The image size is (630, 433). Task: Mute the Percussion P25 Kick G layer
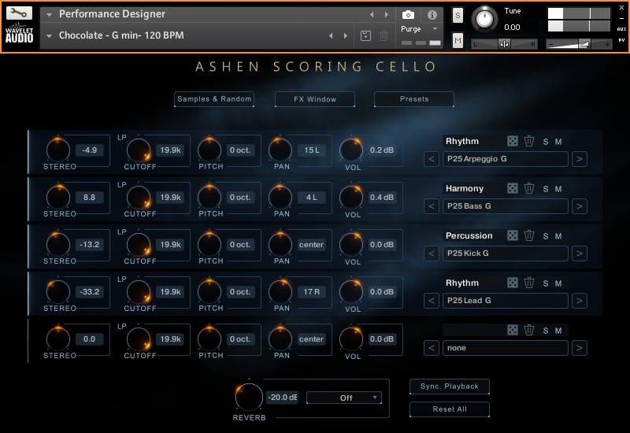point(558,236)
